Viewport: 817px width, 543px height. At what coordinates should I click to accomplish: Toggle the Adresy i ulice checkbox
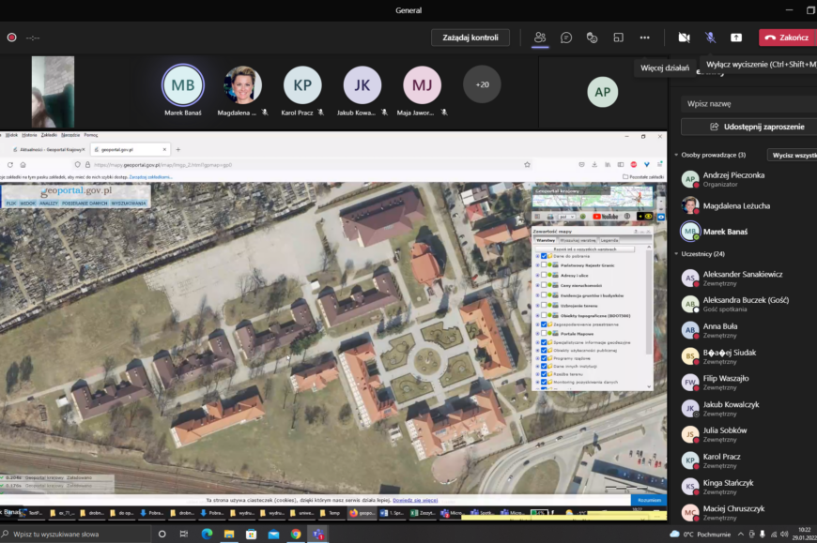544,275
